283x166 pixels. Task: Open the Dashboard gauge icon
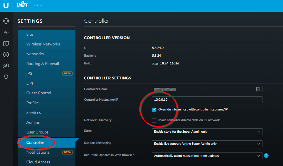pos(6,21)
